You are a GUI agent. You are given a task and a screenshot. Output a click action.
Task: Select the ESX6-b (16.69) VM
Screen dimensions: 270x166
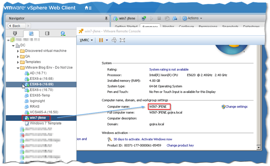pos(41,84)
